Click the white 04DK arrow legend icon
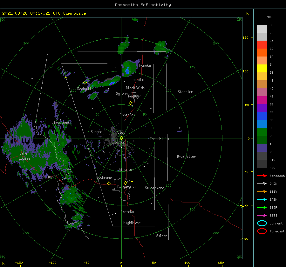 pos(262,184)
